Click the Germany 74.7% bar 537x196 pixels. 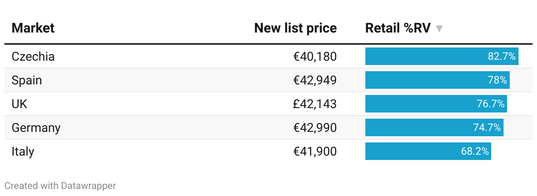434,128
